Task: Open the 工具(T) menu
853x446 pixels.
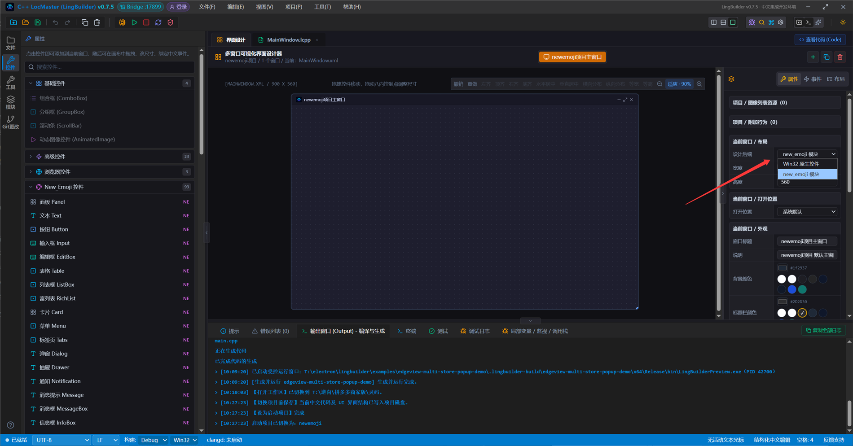Action: (x=322, y=7)
